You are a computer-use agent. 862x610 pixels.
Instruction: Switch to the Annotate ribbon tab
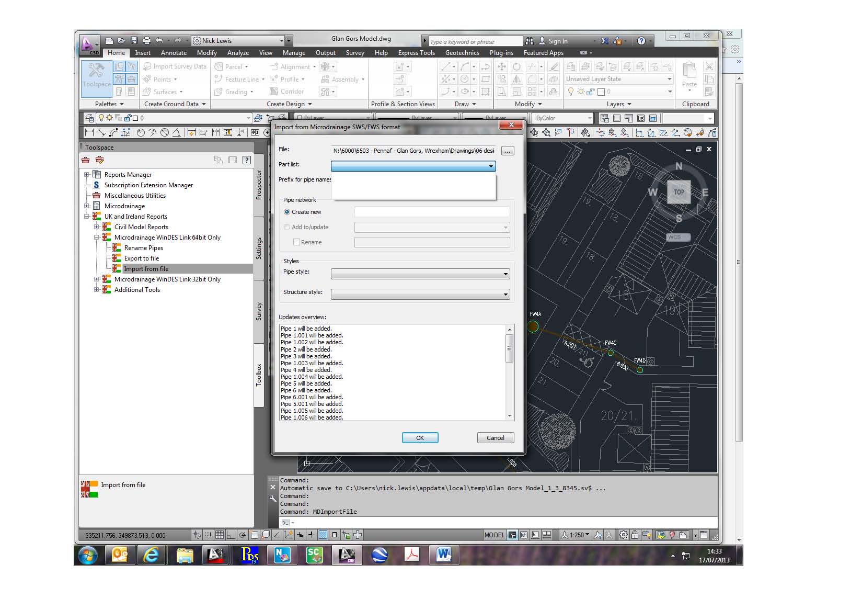coord(174,53)
